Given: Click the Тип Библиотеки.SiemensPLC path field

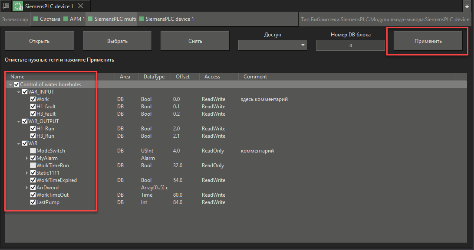Looking at the screenshot, I should [385, 19].
